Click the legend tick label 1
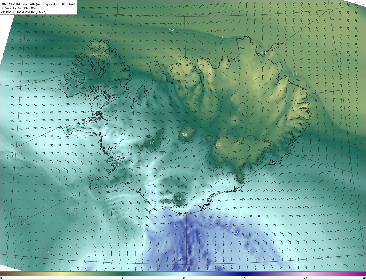Screen dimensions: 366x280 [61, 278]
